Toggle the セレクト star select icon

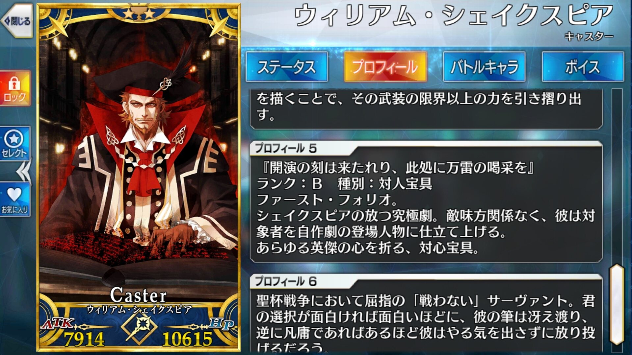point(15,144)
